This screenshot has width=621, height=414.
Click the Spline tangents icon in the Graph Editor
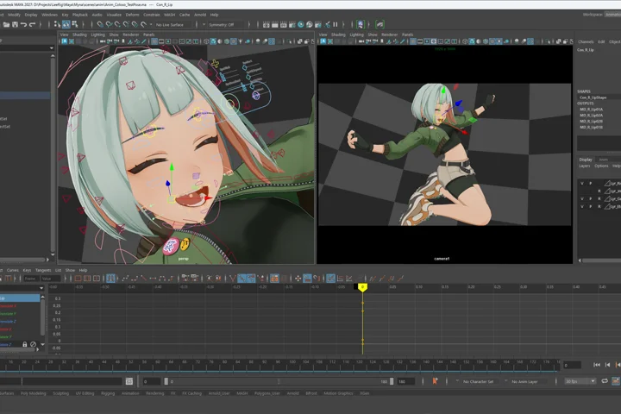tap(126, 279)
